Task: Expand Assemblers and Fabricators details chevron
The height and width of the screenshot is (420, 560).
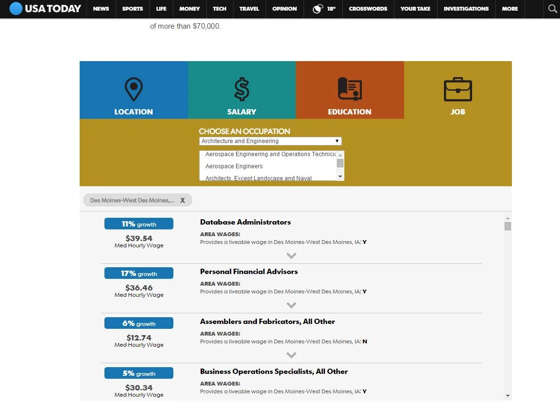Action: 291,355
